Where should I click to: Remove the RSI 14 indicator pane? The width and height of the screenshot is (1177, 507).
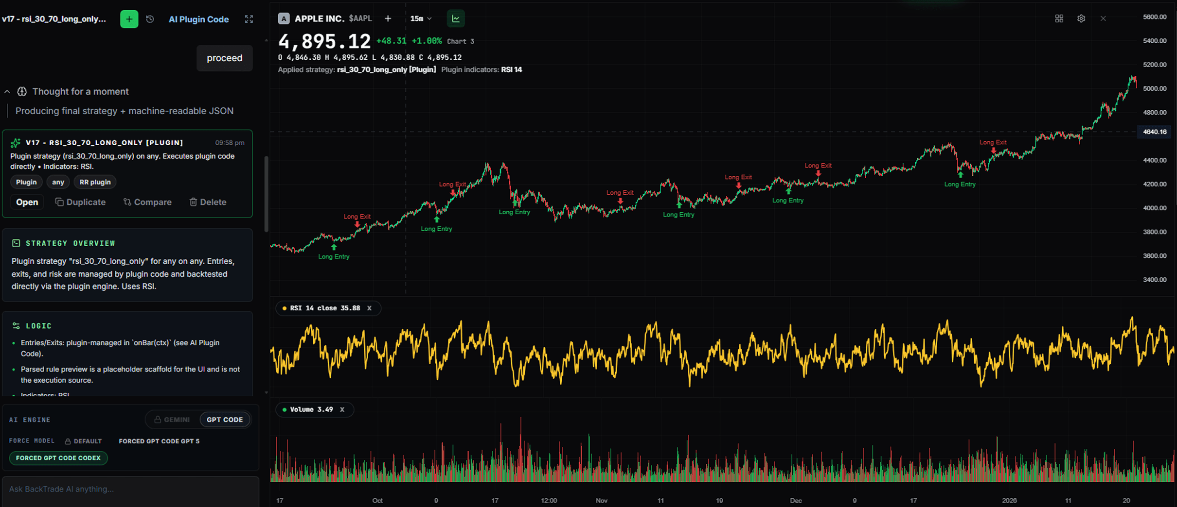(x=369, y=308)
